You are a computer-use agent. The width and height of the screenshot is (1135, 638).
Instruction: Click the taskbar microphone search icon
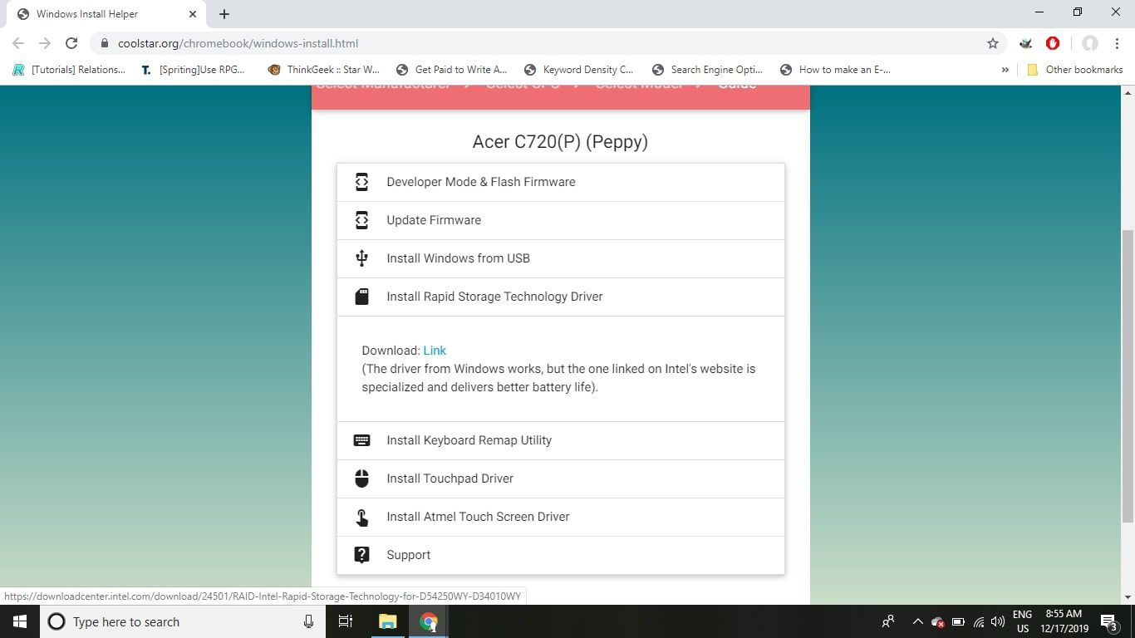tap(308, 621)
